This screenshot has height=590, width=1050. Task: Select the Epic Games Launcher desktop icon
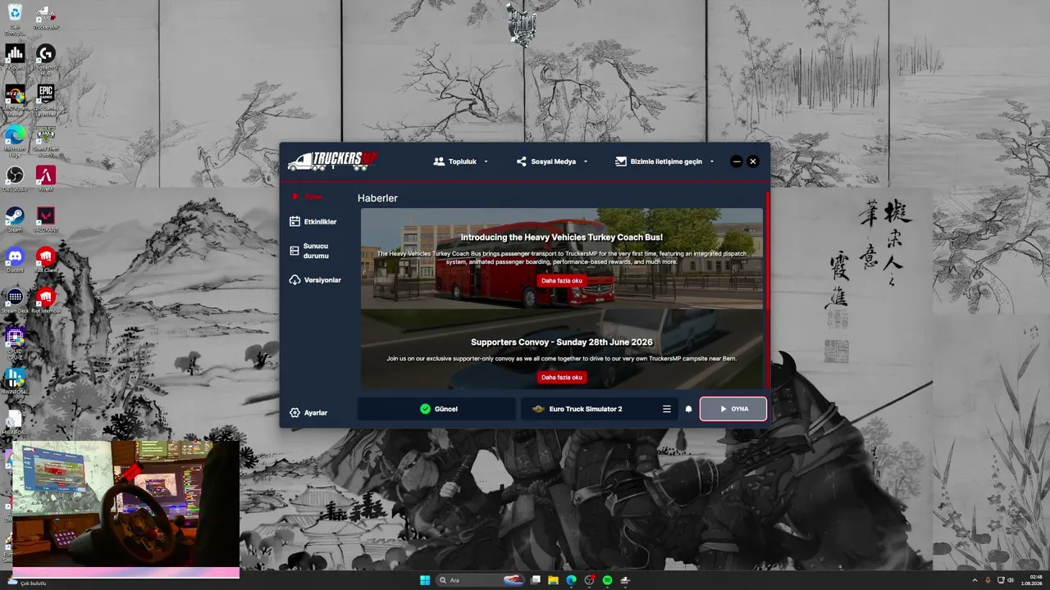pos(46,99)
